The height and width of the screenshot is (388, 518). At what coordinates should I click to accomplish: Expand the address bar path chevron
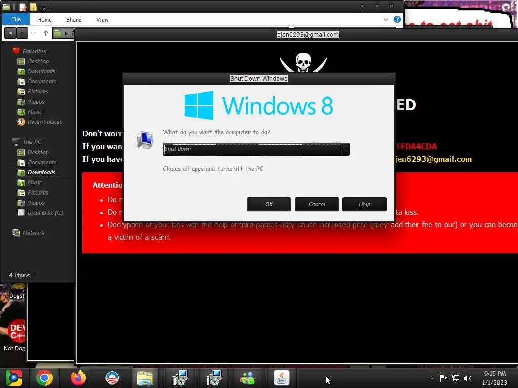coord(66,33)
